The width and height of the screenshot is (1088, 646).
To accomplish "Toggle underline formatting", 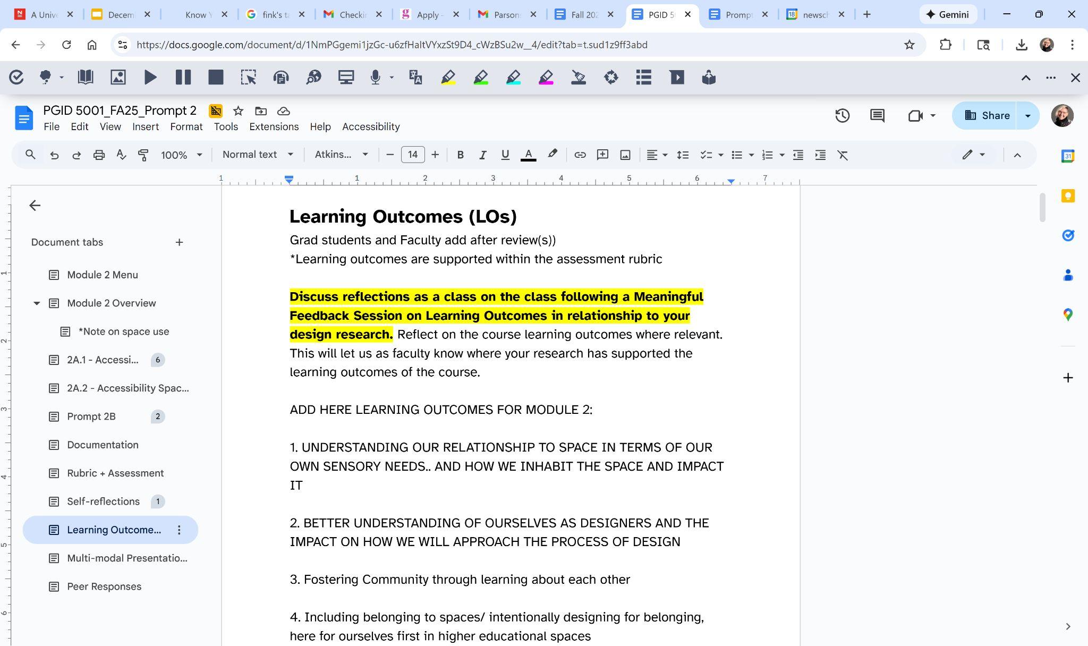I will [x=505, y=155].
